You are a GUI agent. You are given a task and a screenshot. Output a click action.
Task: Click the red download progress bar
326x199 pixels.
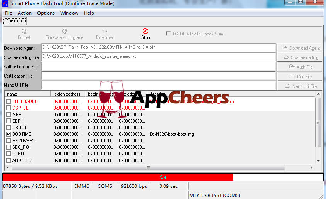(x=118, y=177)
